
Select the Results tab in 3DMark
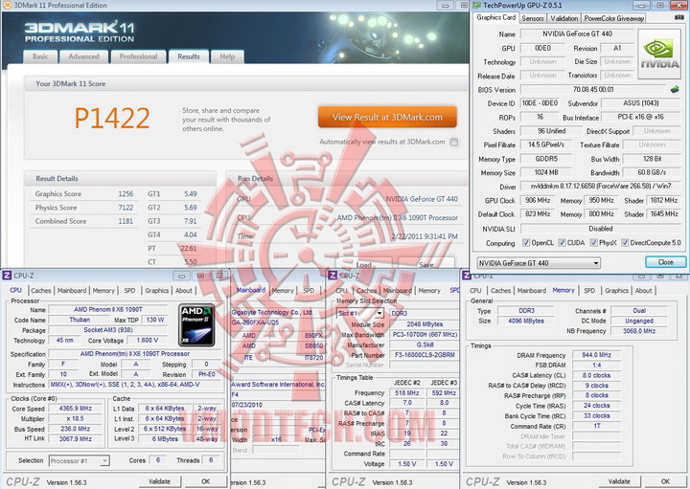[189, 56]
